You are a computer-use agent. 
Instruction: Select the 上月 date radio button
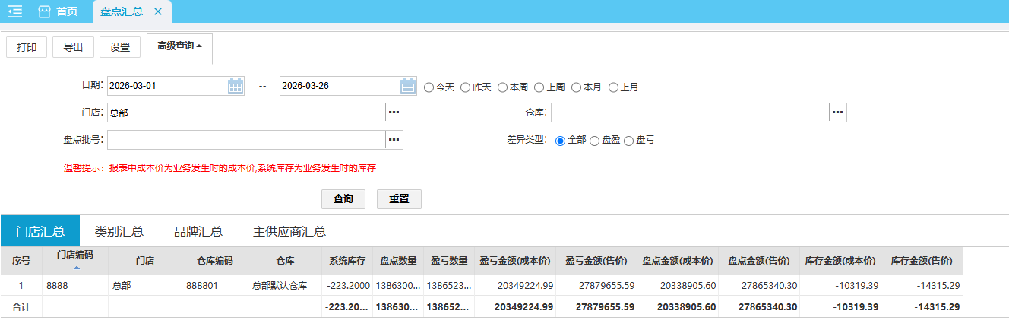click(x=613, y=87)
